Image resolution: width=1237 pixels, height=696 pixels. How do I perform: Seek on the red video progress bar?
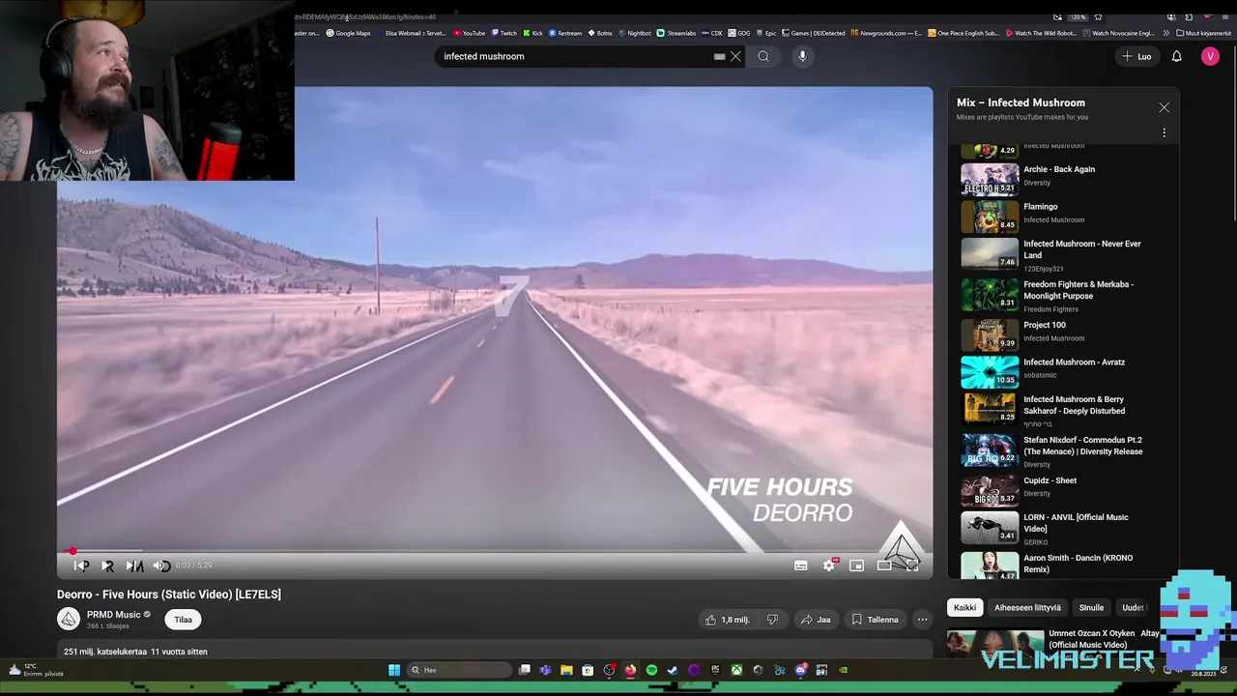(495, 551)
